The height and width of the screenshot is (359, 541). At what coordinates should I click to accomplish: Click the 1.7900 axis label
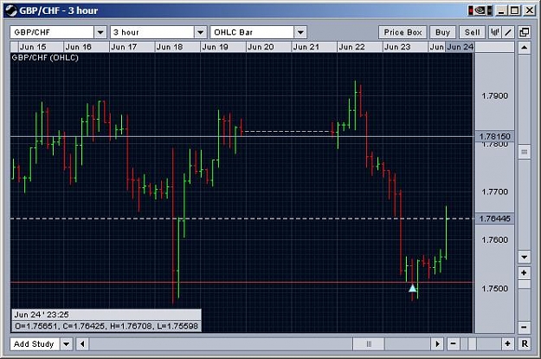494,96
